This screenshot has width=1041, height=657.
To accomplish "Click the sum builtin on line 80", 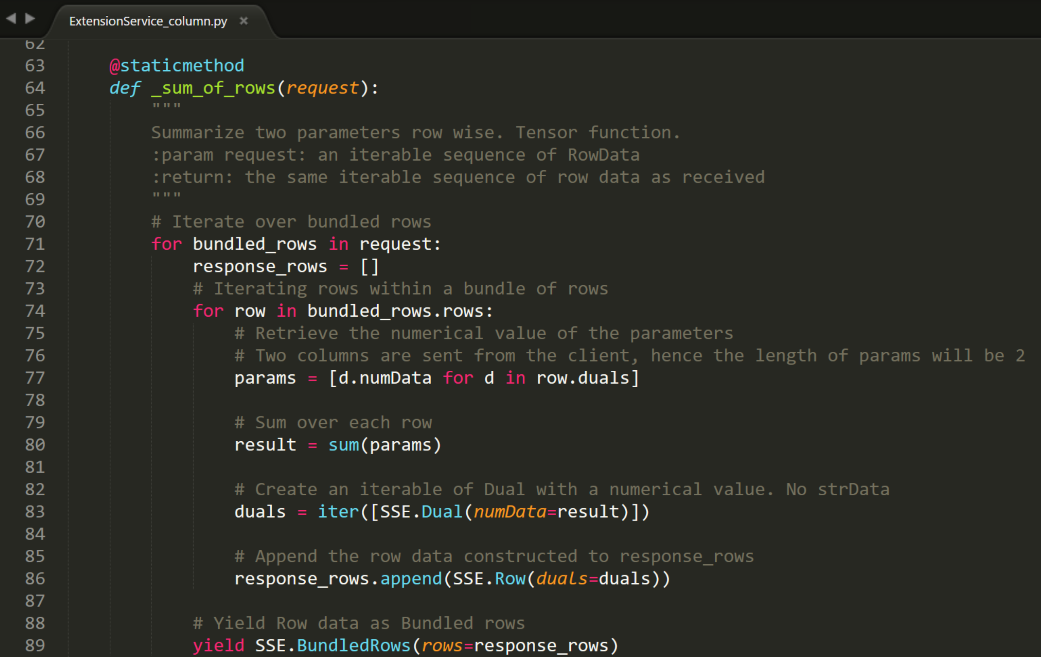I will click(x=344, y=445).
